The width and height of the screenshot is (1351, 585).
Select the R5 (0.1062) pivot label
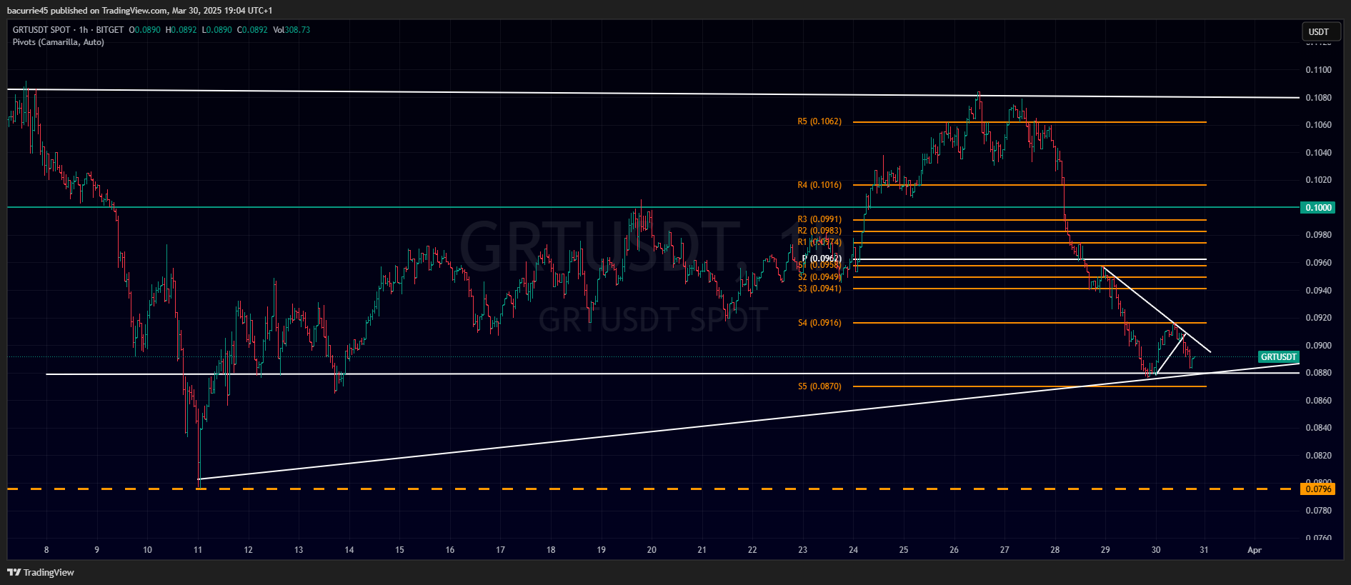coord(819,121)
